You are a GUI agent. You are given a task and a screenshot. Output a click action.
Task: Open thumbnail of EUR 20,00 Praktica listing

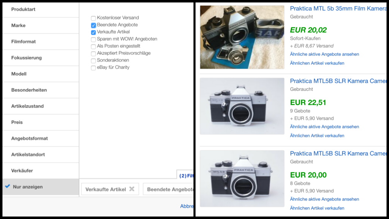(242, 179)
